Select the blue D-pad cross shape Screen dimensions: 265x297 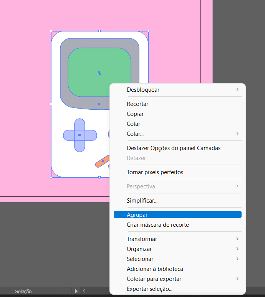click(x=80, y=135)
